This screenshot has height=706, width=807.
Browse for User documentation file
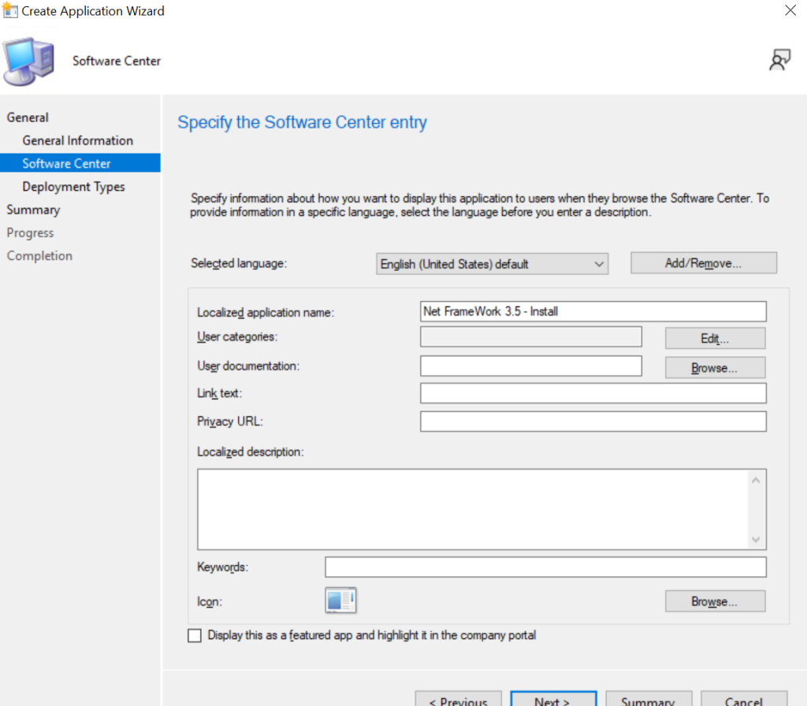pos(715,368)
